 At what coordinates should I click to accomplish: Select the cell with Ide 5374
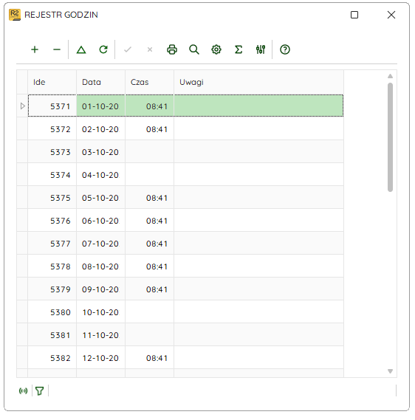tap(52, 175)
